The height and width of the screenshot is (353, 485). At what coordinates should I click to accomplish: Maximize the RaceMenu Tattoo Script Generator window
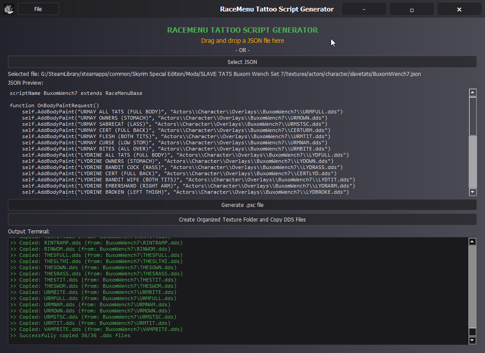click(x=412, y=9)
